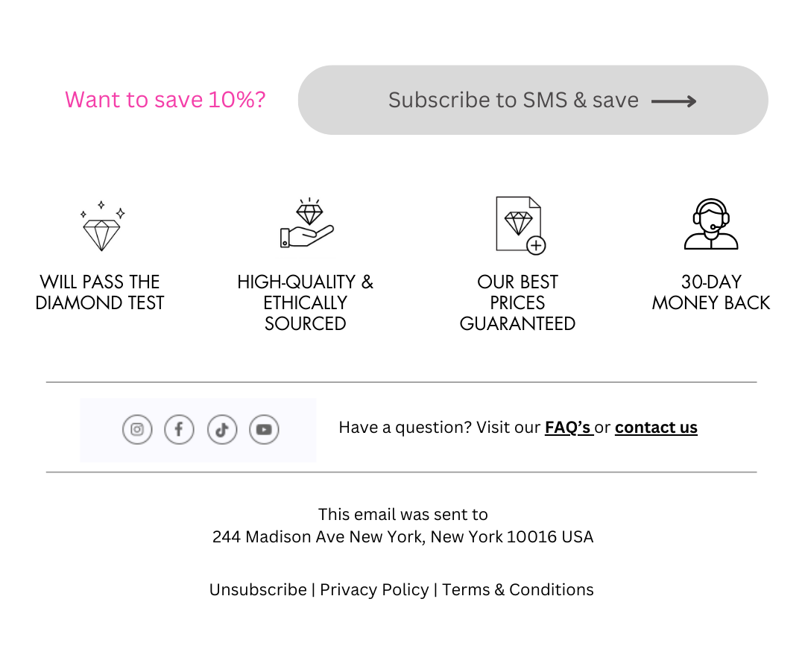Screen dimensions: 805x672
Task: Select the 30-Day Money Back label
Action: [x=711, y=292]
